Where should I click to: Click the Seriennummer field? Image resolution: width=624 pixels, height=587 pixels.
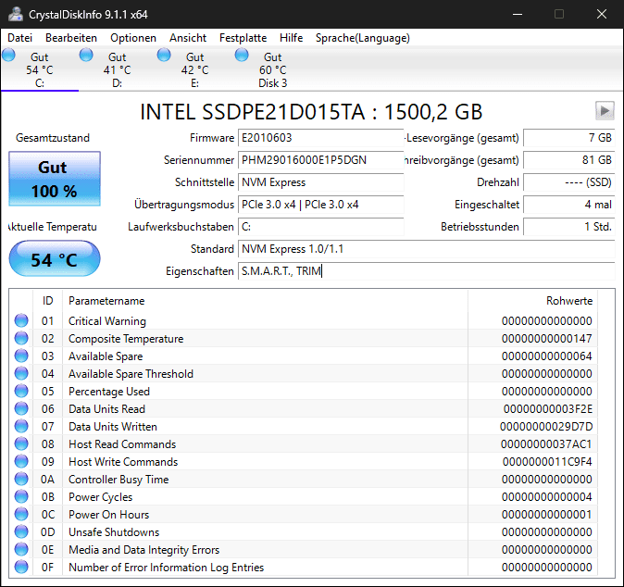320,160
